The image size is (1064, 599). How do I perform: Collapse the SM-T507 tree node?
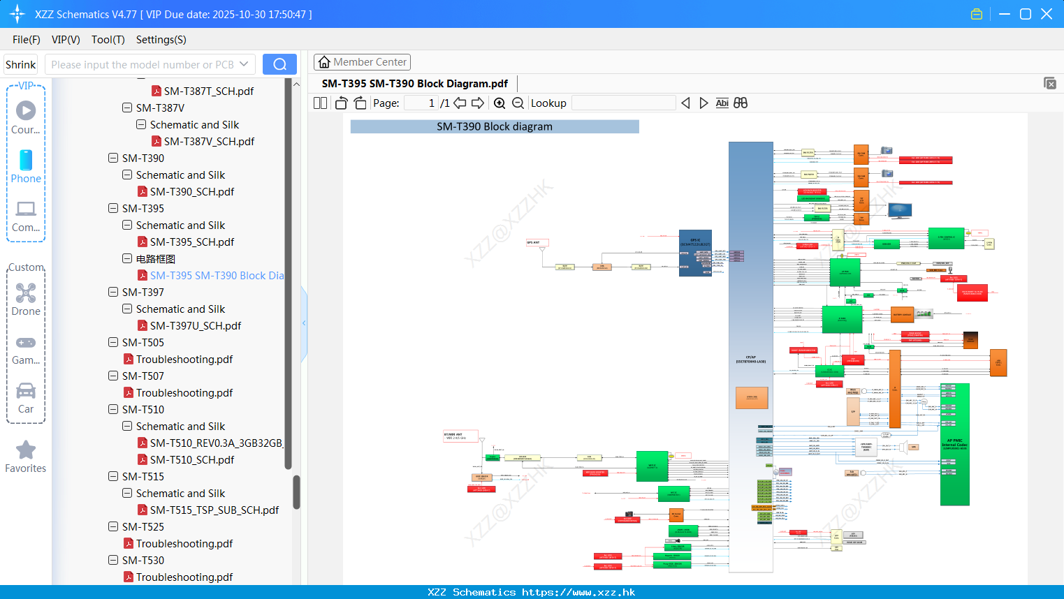(x=113, y=376)
